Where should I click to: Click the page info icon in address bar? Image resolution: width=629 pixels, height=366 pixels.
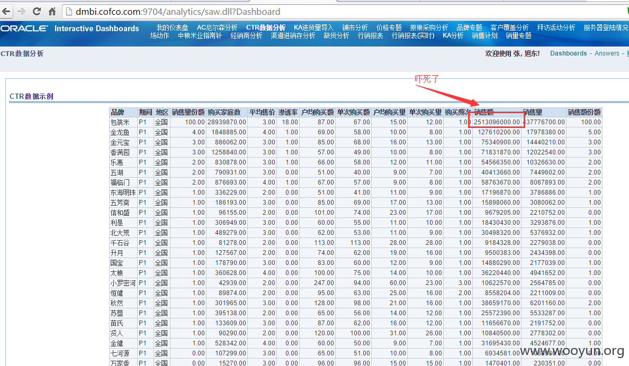click(69, 12)
